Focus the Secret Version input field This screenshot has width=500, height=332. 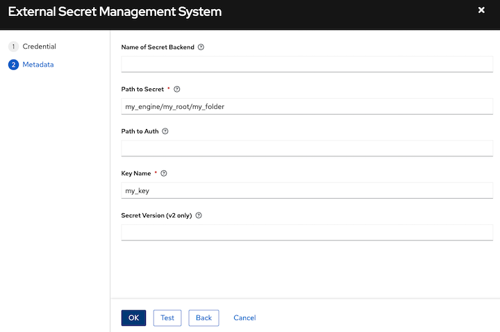[x=307, y=233]
